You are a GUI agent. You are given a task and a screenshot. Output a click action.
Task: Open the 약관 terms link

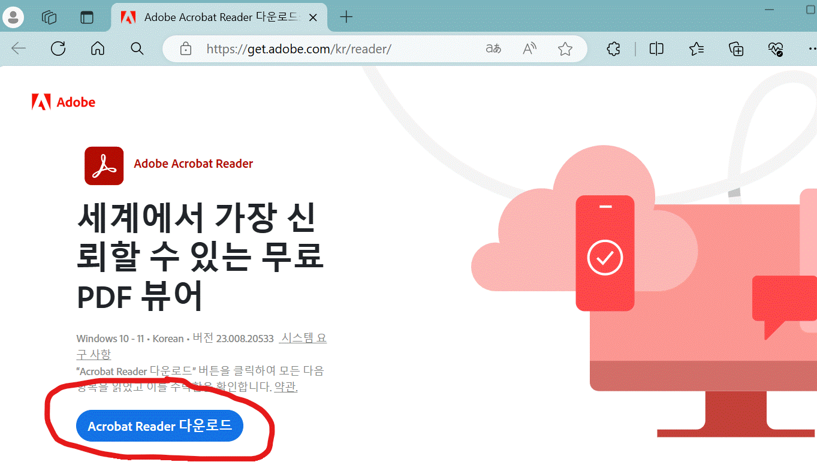(x=286, y=387)
